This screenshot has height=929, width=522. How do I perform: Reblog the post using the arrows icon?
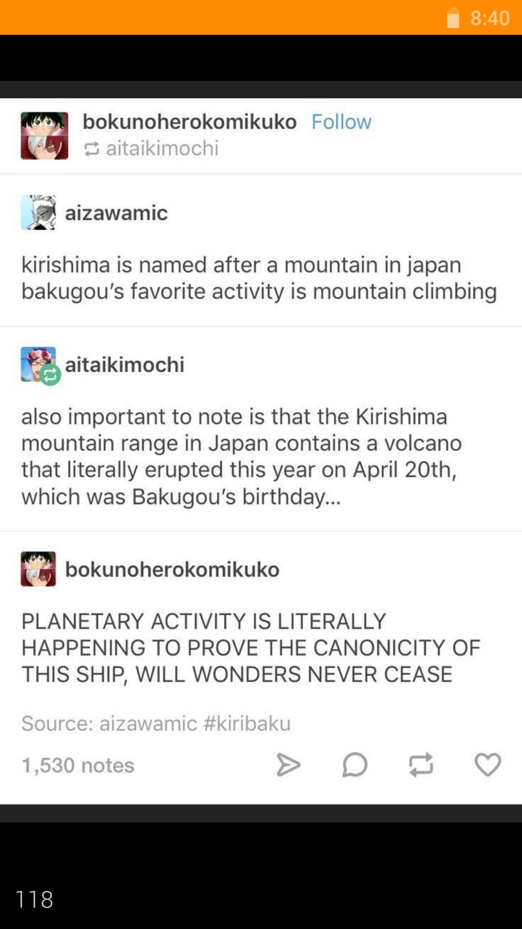[421, 764]
